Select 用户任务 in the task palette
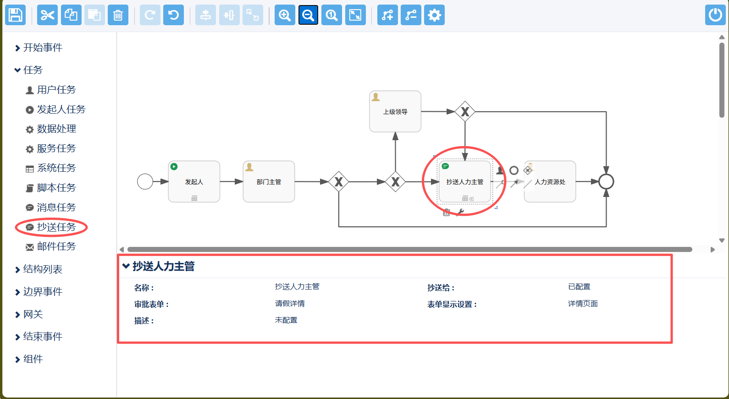Image resolution: width=729 pixels, height=399 pixels. [x=56, y=90]
